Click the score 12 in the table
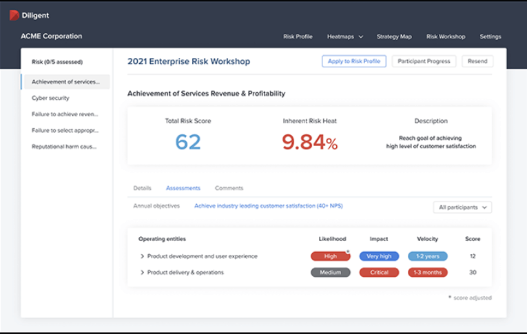The width and height of the screenshot is (527, 334). point(473,256)
